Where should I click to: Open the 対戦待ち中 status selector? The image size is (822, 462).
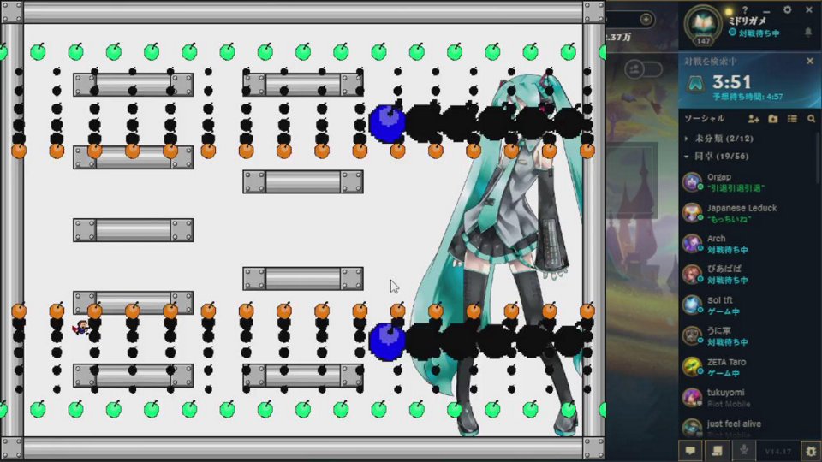[753, 33]
